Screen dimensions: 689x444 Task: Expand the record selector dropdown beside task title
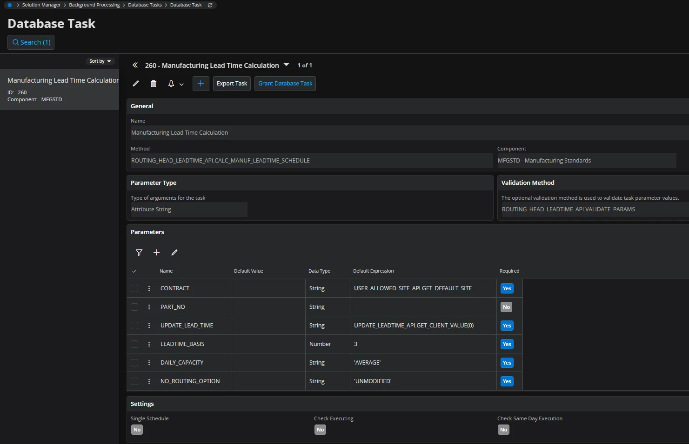[287, 65]
